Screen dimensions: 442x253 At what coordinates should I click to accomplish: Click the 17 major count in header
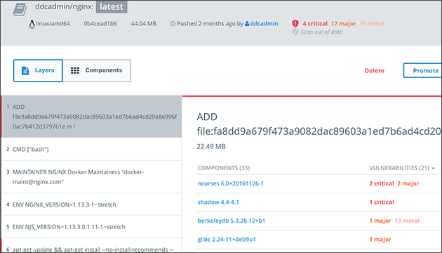pyautogui.click(x=344, y=24)
